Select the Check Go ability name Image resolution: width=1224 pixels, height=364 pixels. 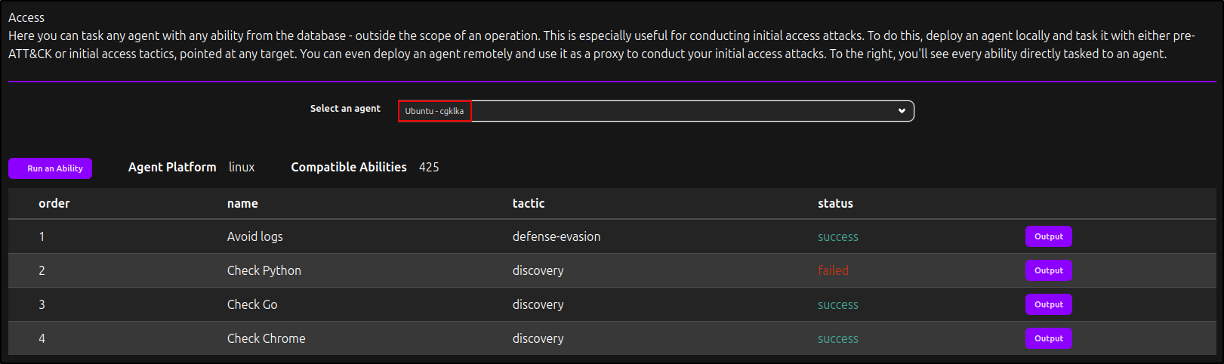[252, 304]
